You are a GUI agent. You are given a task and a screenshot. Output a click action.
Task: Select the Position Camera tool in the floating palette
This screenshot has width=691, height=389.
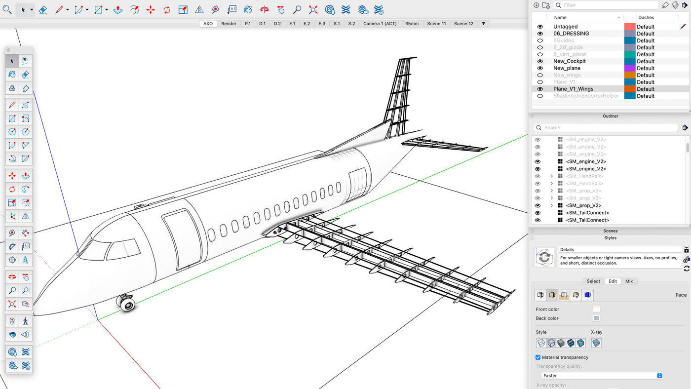tap(12, 321)
